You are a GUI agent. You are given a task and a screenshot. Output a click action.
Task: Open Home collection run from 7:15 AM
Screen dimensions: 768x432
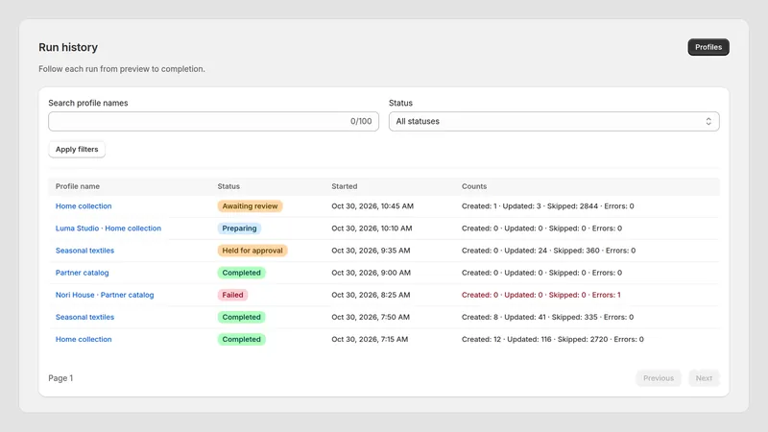point(84,339)
